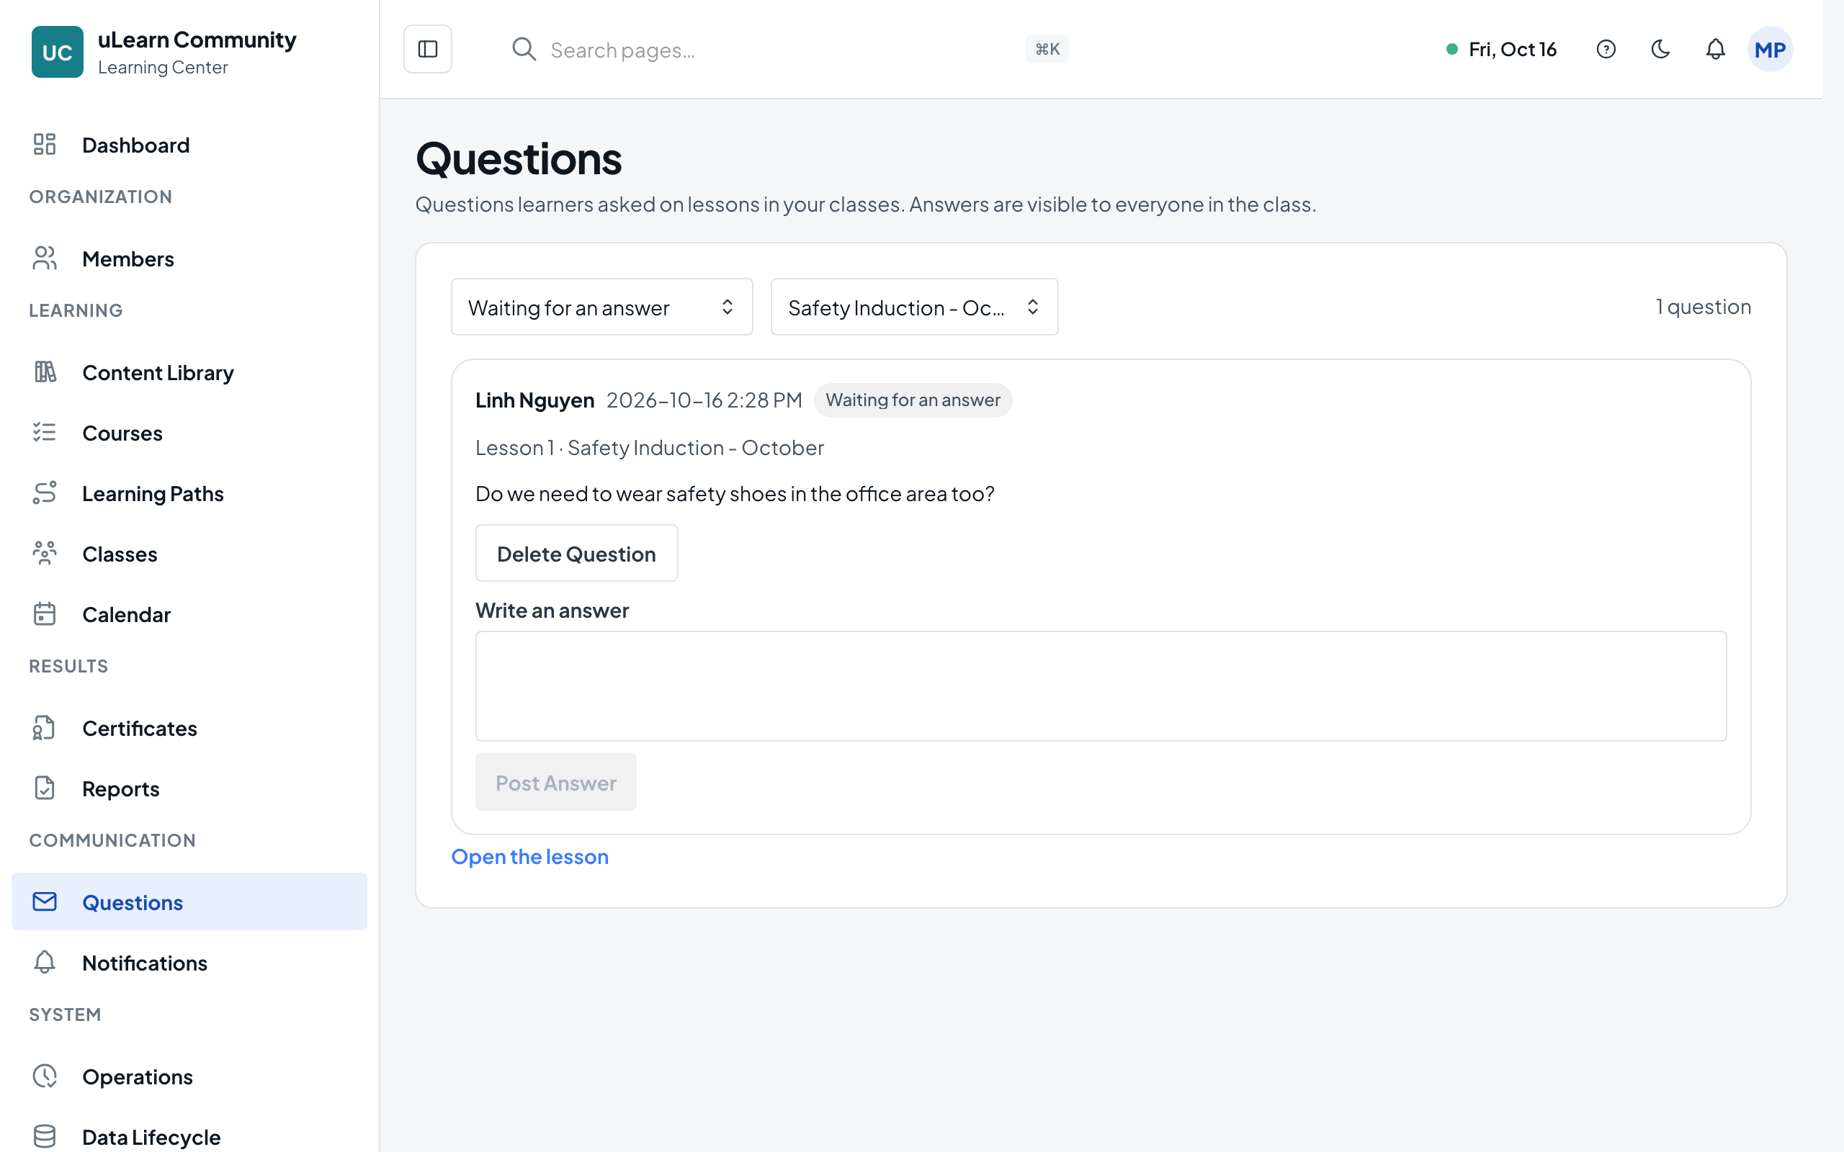Open notifications bell in top bar

pos(1714,50)
